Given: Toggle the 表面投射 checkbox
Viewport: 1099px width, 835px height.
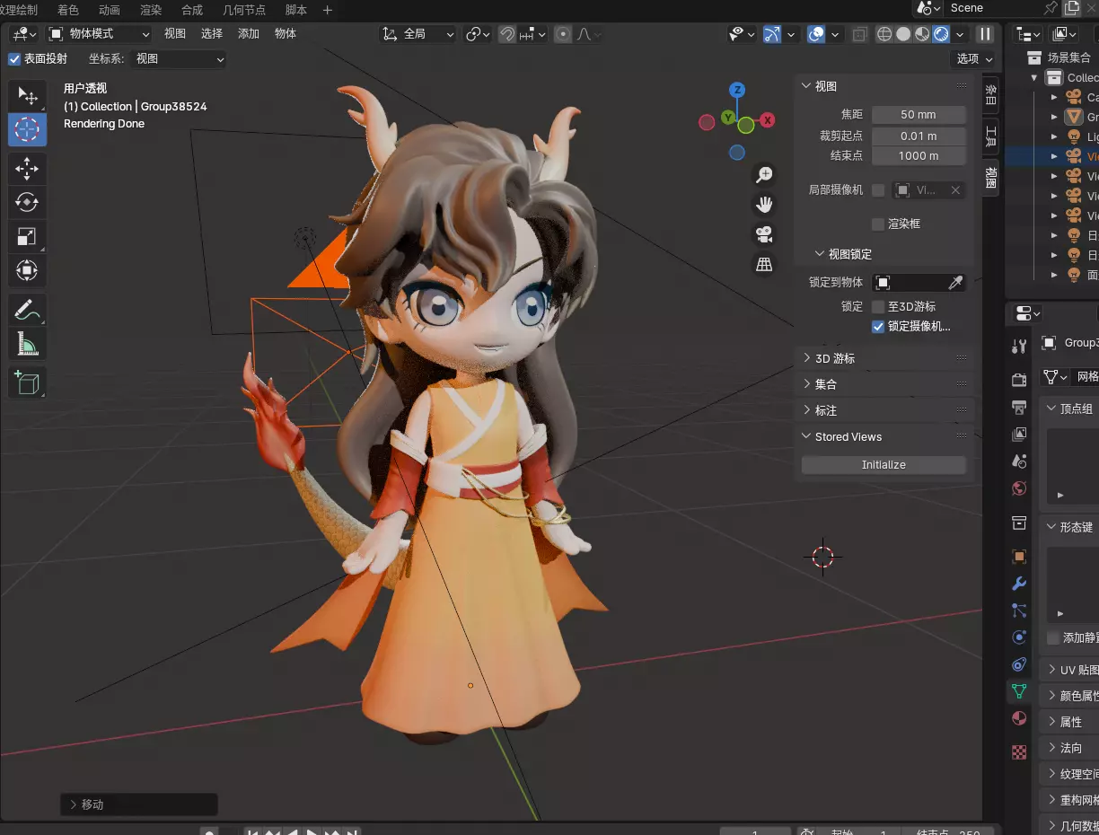Looking at the screenshot, I should (13, 59).
